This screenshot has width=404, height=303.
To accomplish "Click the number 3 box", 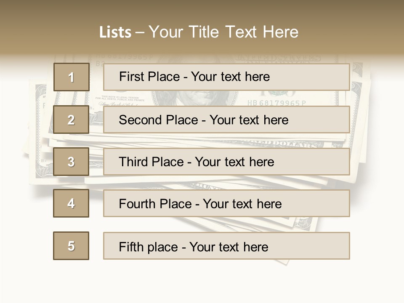I will tap(71, 162).
